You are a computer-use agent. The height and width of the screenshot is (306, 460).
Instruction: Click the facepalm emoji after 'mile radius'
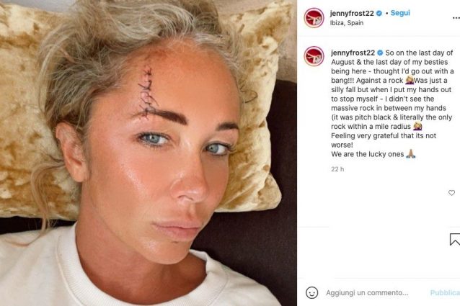[417, 127]
